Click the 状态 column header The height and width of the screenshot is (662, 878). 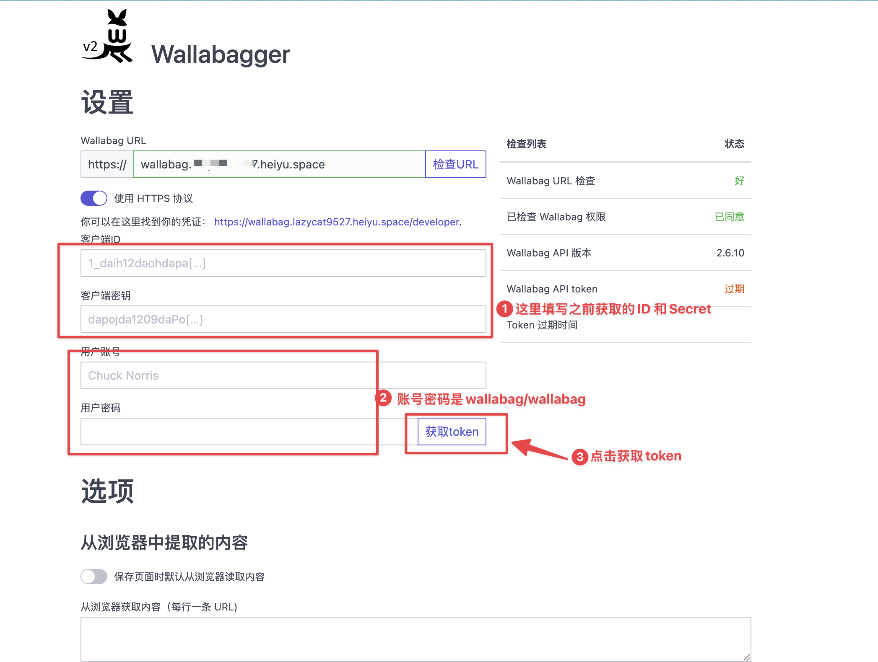734,144
